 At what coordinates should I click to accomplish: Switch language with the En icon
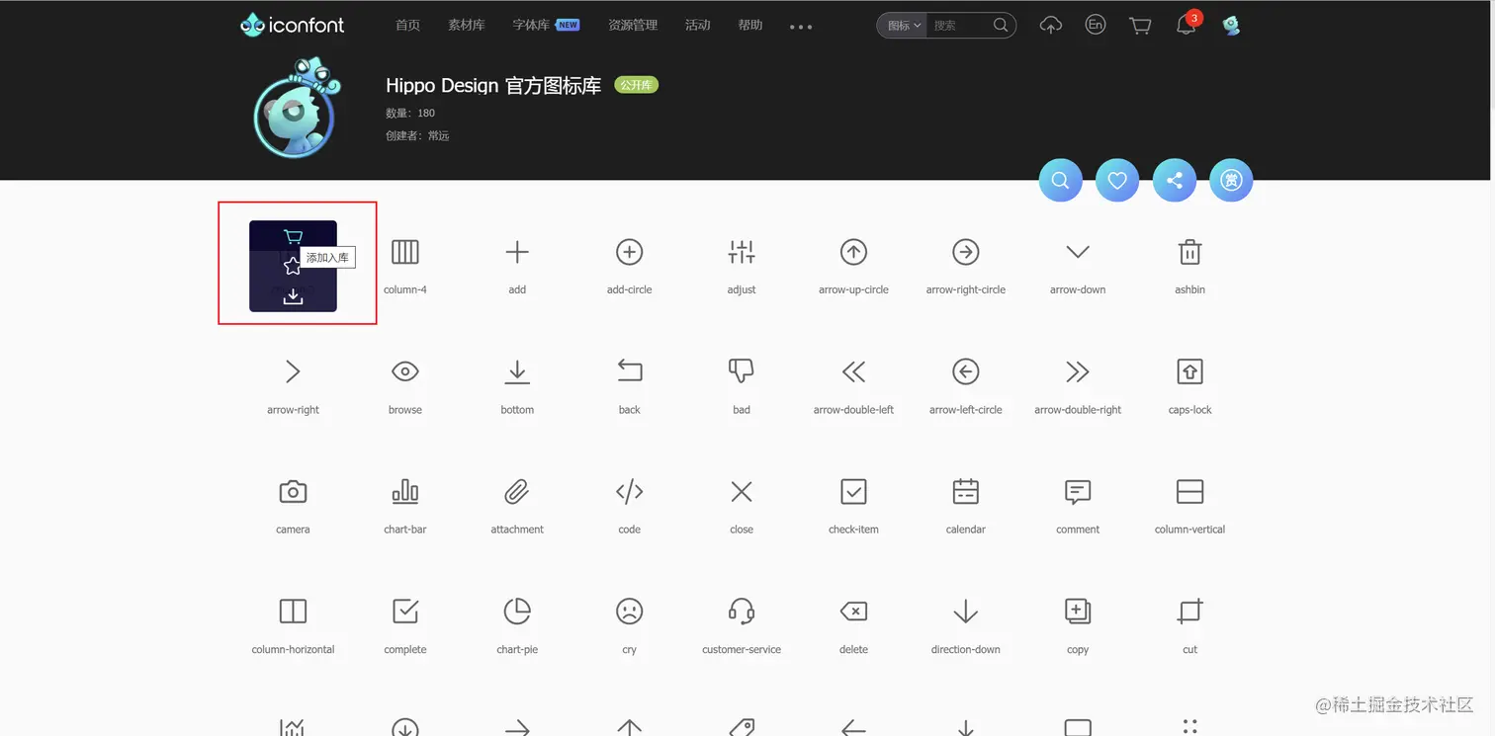coord(1096,25)
